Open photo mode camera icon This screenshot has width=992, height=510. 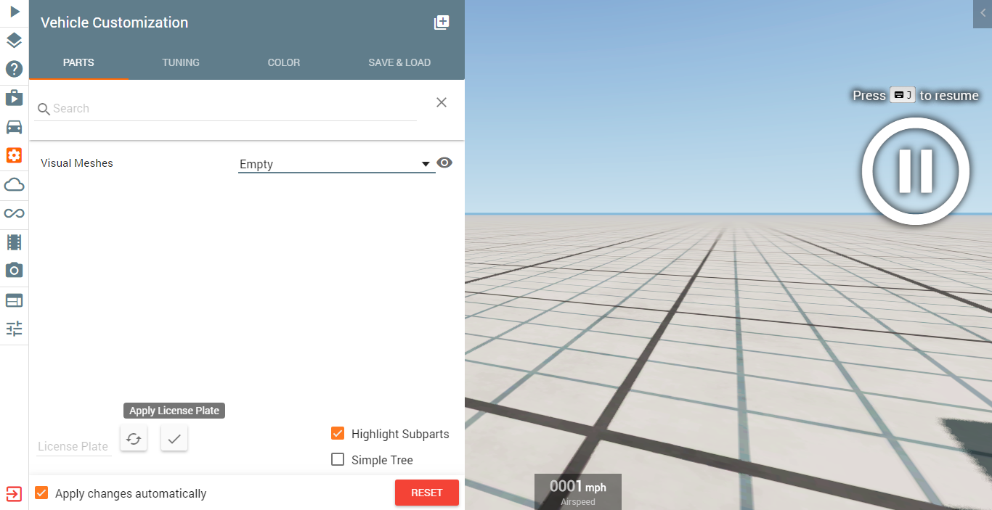(x=15, y=271)
